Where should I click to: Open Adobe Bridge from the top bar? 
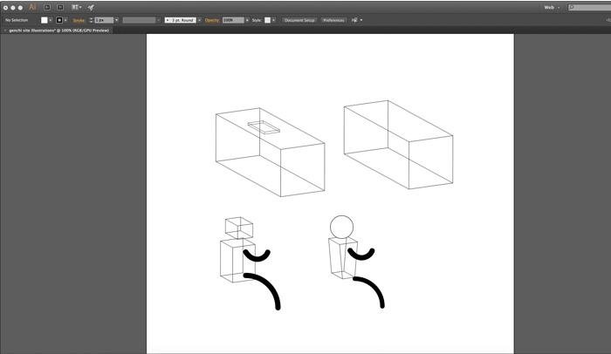[x=47, y=7]
